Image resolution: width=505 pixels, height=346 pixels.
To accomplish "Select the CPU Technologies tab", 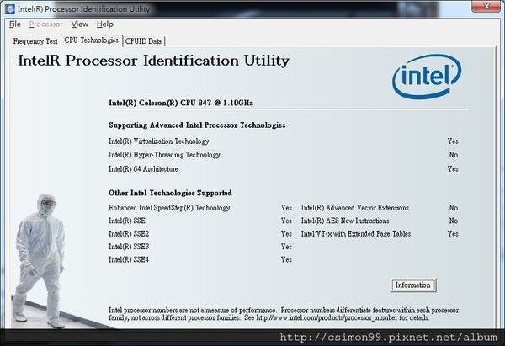I will tap(91, 40).
